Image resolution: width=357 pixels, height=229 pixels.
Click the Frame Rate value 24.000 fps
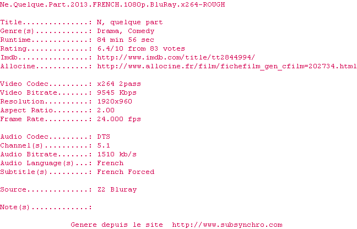(119, 119)
